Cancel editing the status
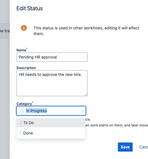Screen dimensions: 148x159 pos(144,147)
